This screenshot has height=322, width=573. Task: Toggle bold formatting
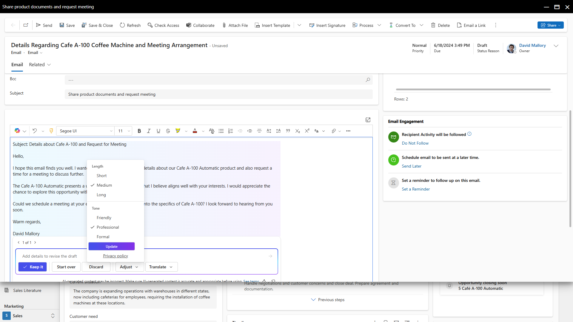tap(139, 131)
